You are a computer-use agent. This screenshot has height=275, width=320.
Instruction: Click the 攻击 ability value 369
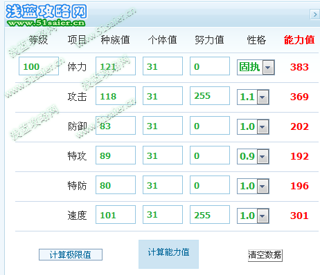299,97
